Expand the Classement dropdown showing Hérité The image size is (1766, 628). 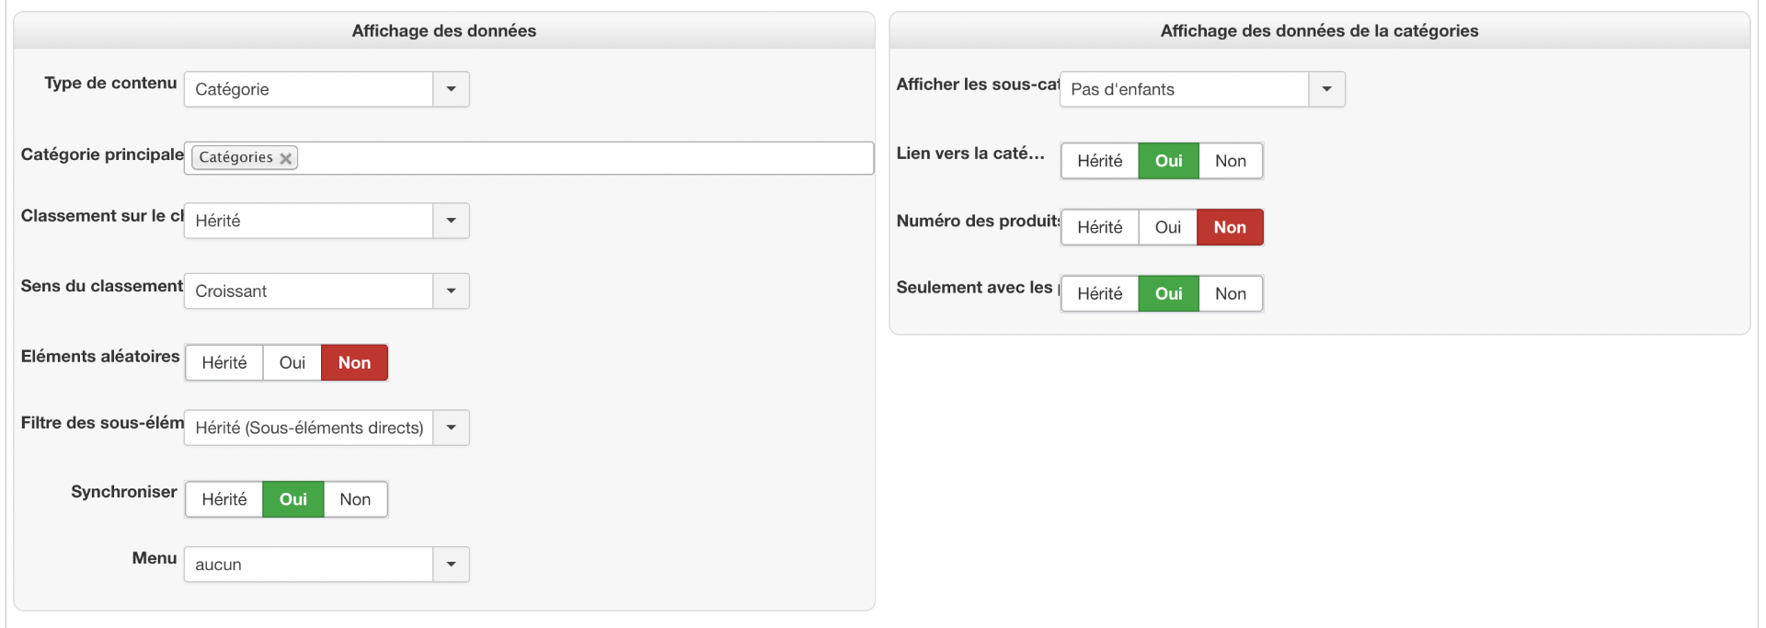[x=451, y=221]
